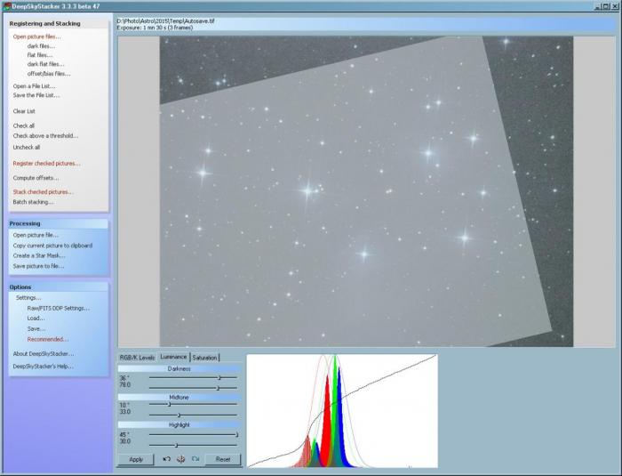Image resolution: width=622 pixels, height=476 pixels.
Task: Click the redo arrow icon beside Reset
Action: (195, 459)
